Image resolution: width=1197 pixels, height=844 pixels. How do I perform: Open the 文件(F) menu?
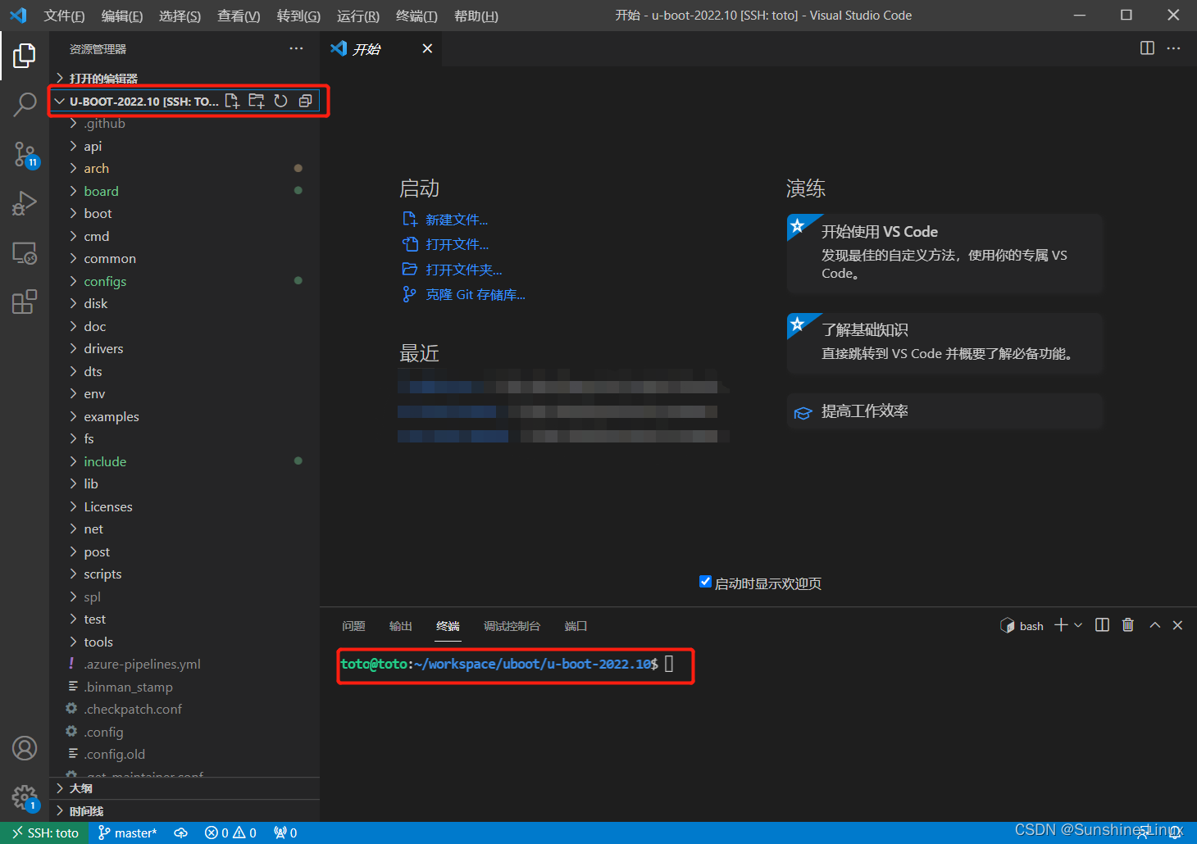[64, 16]
